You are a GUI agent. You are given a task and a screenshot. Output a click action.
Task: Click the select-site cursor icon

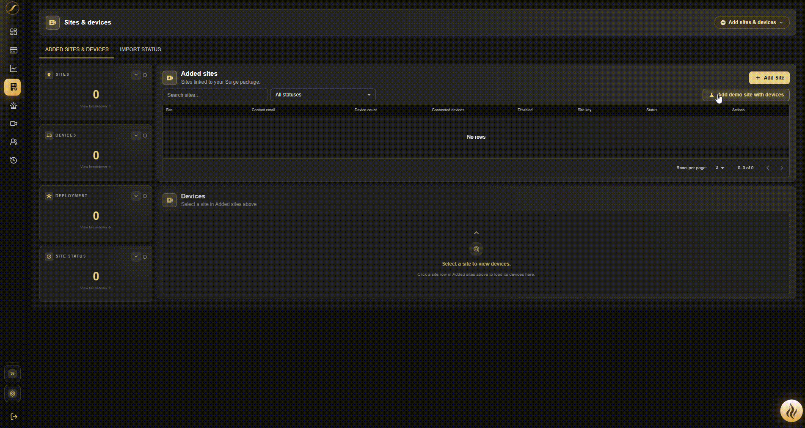tap(476, 249)
